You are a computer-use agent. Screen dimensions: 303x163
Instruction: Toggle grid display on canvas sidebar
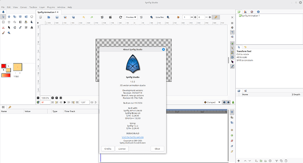232,23
